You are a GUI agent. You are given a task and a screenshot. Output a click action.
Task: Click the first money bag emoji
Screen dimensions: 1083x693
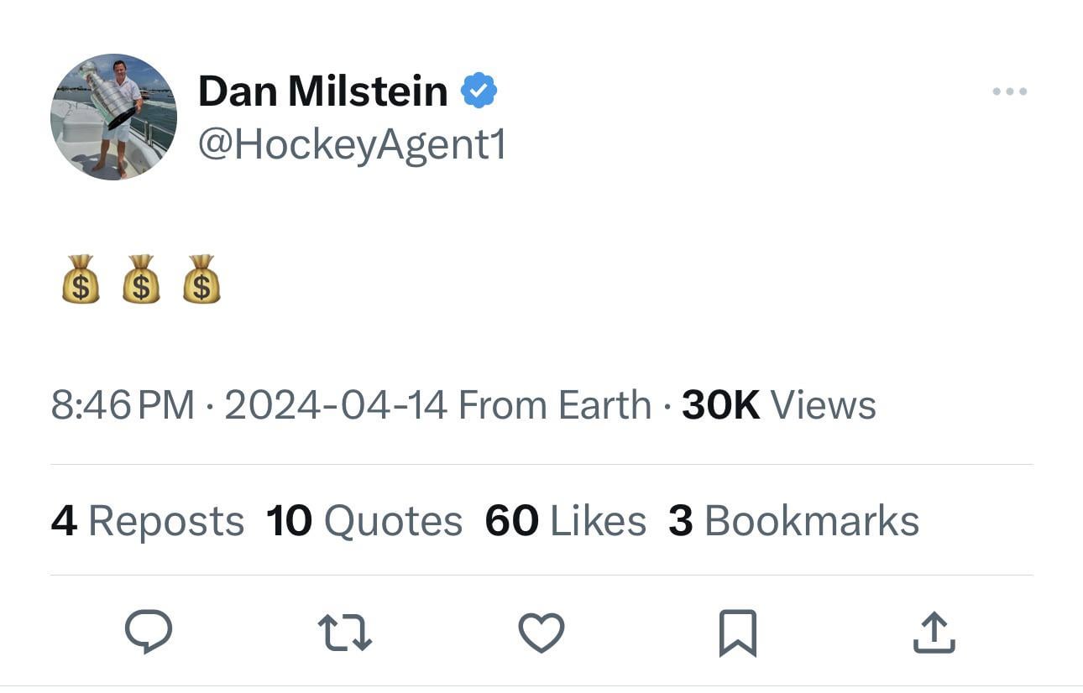[x=81, y=279]
